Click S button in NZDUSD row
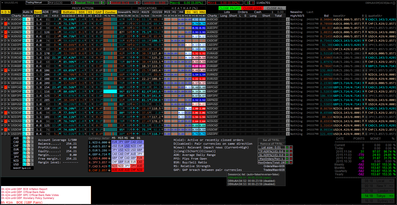 tap(28, 121)
